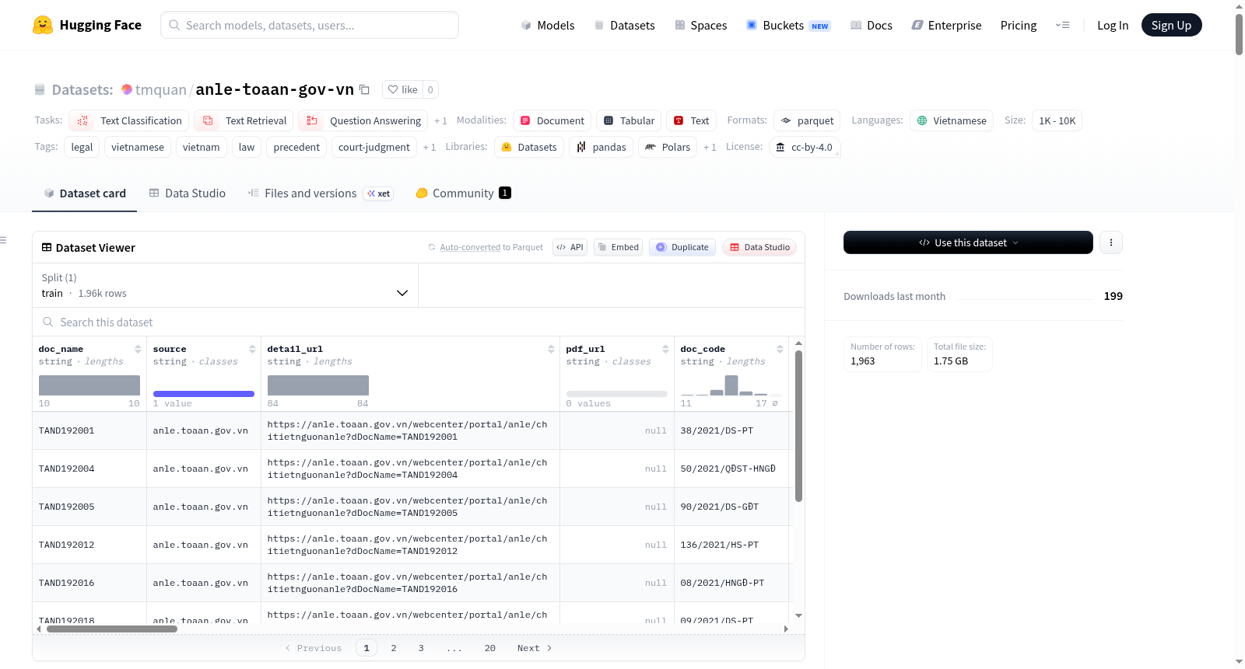
Task: Filter by the parquet format tag
Action: (807, 120)
